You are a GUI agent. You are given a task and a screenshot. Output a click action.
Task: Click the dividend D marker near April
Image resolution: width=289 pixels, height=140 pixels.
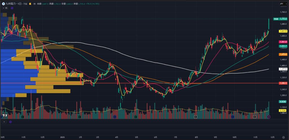(115, 117)
